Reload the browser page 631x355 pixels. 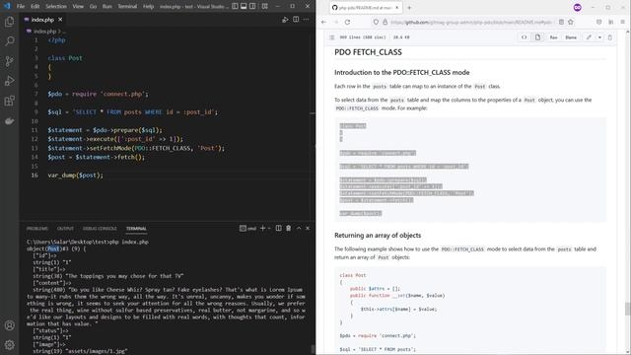click(x=347, y=22)
